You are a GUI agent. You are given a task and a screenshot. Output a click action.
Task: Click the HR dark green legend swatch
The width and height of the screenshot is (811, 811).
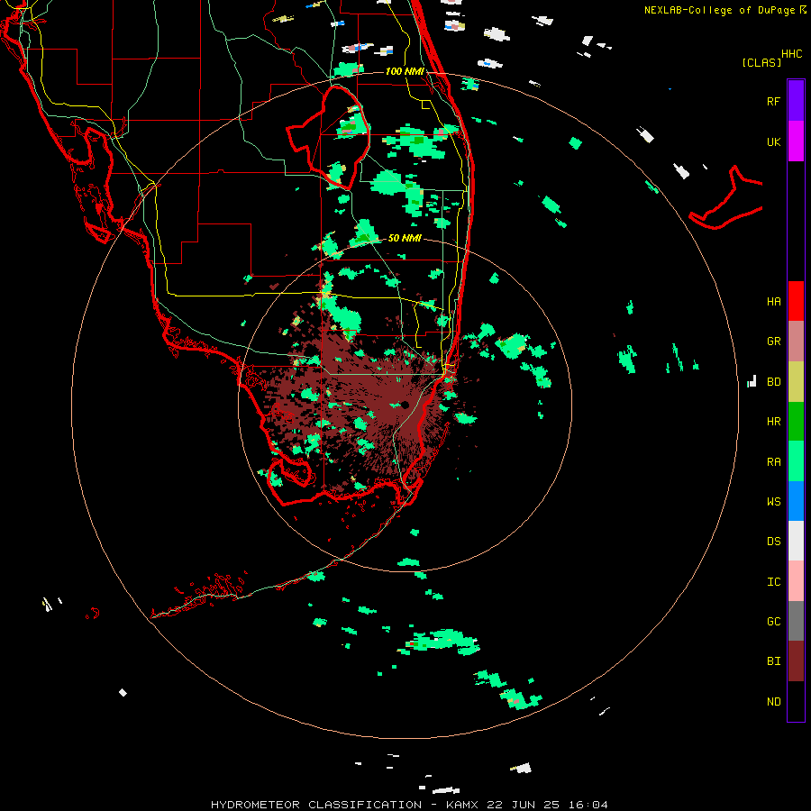click(x=796, y=422)
